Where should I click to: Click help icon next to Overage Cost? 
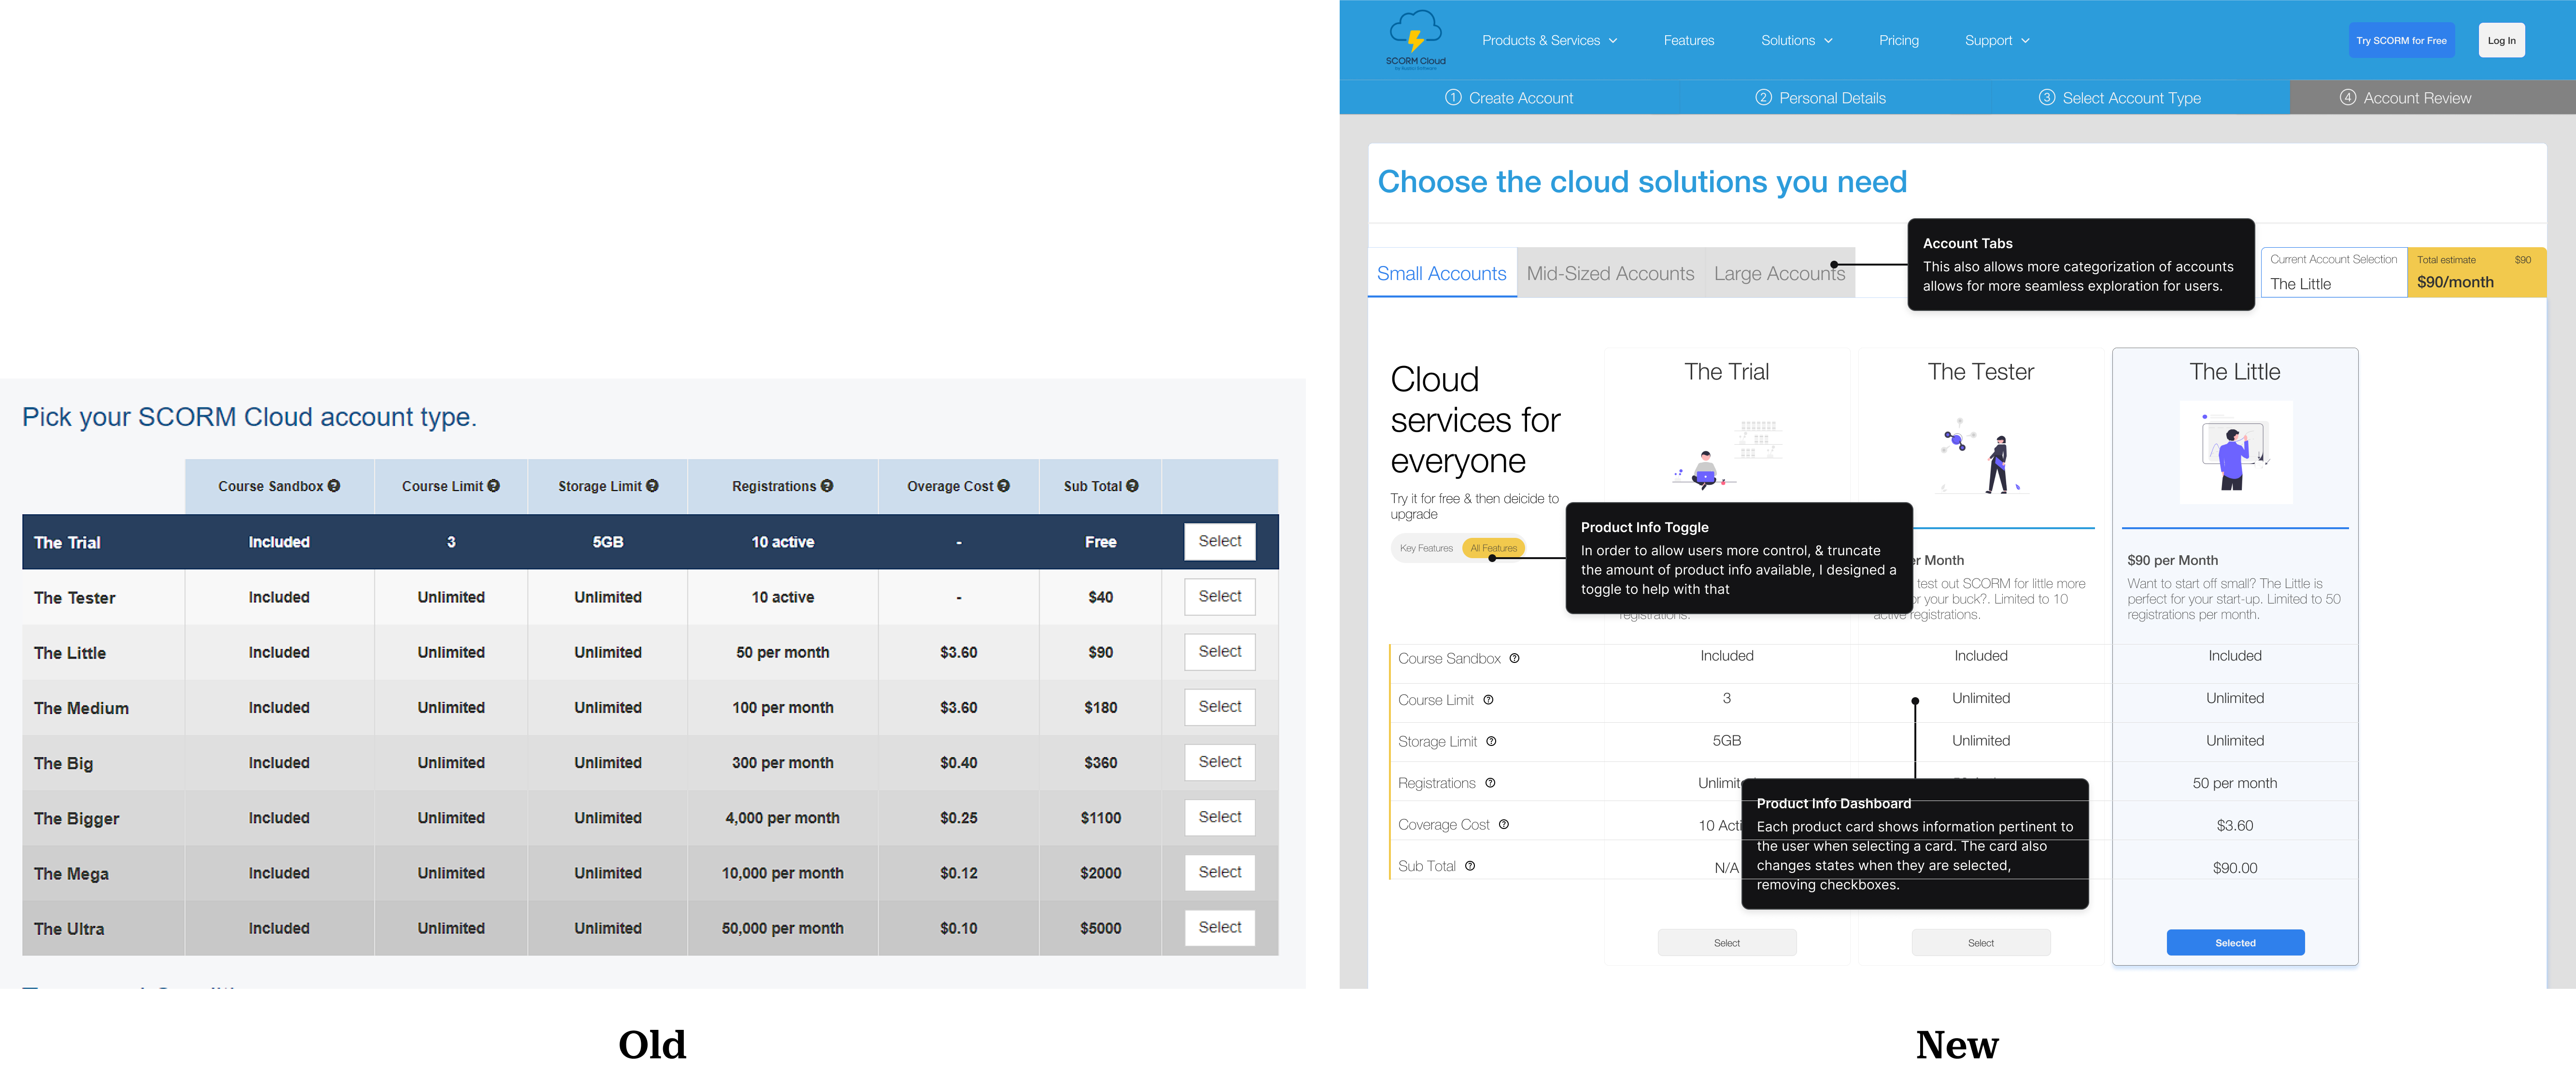pos(1003,486)
